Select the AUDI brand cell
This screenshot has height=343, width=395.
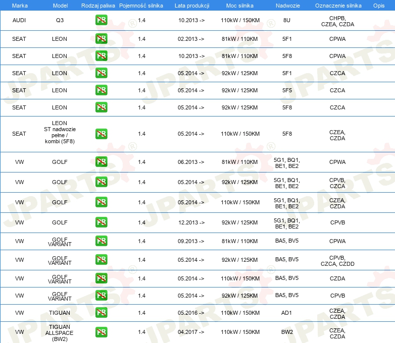19,20
